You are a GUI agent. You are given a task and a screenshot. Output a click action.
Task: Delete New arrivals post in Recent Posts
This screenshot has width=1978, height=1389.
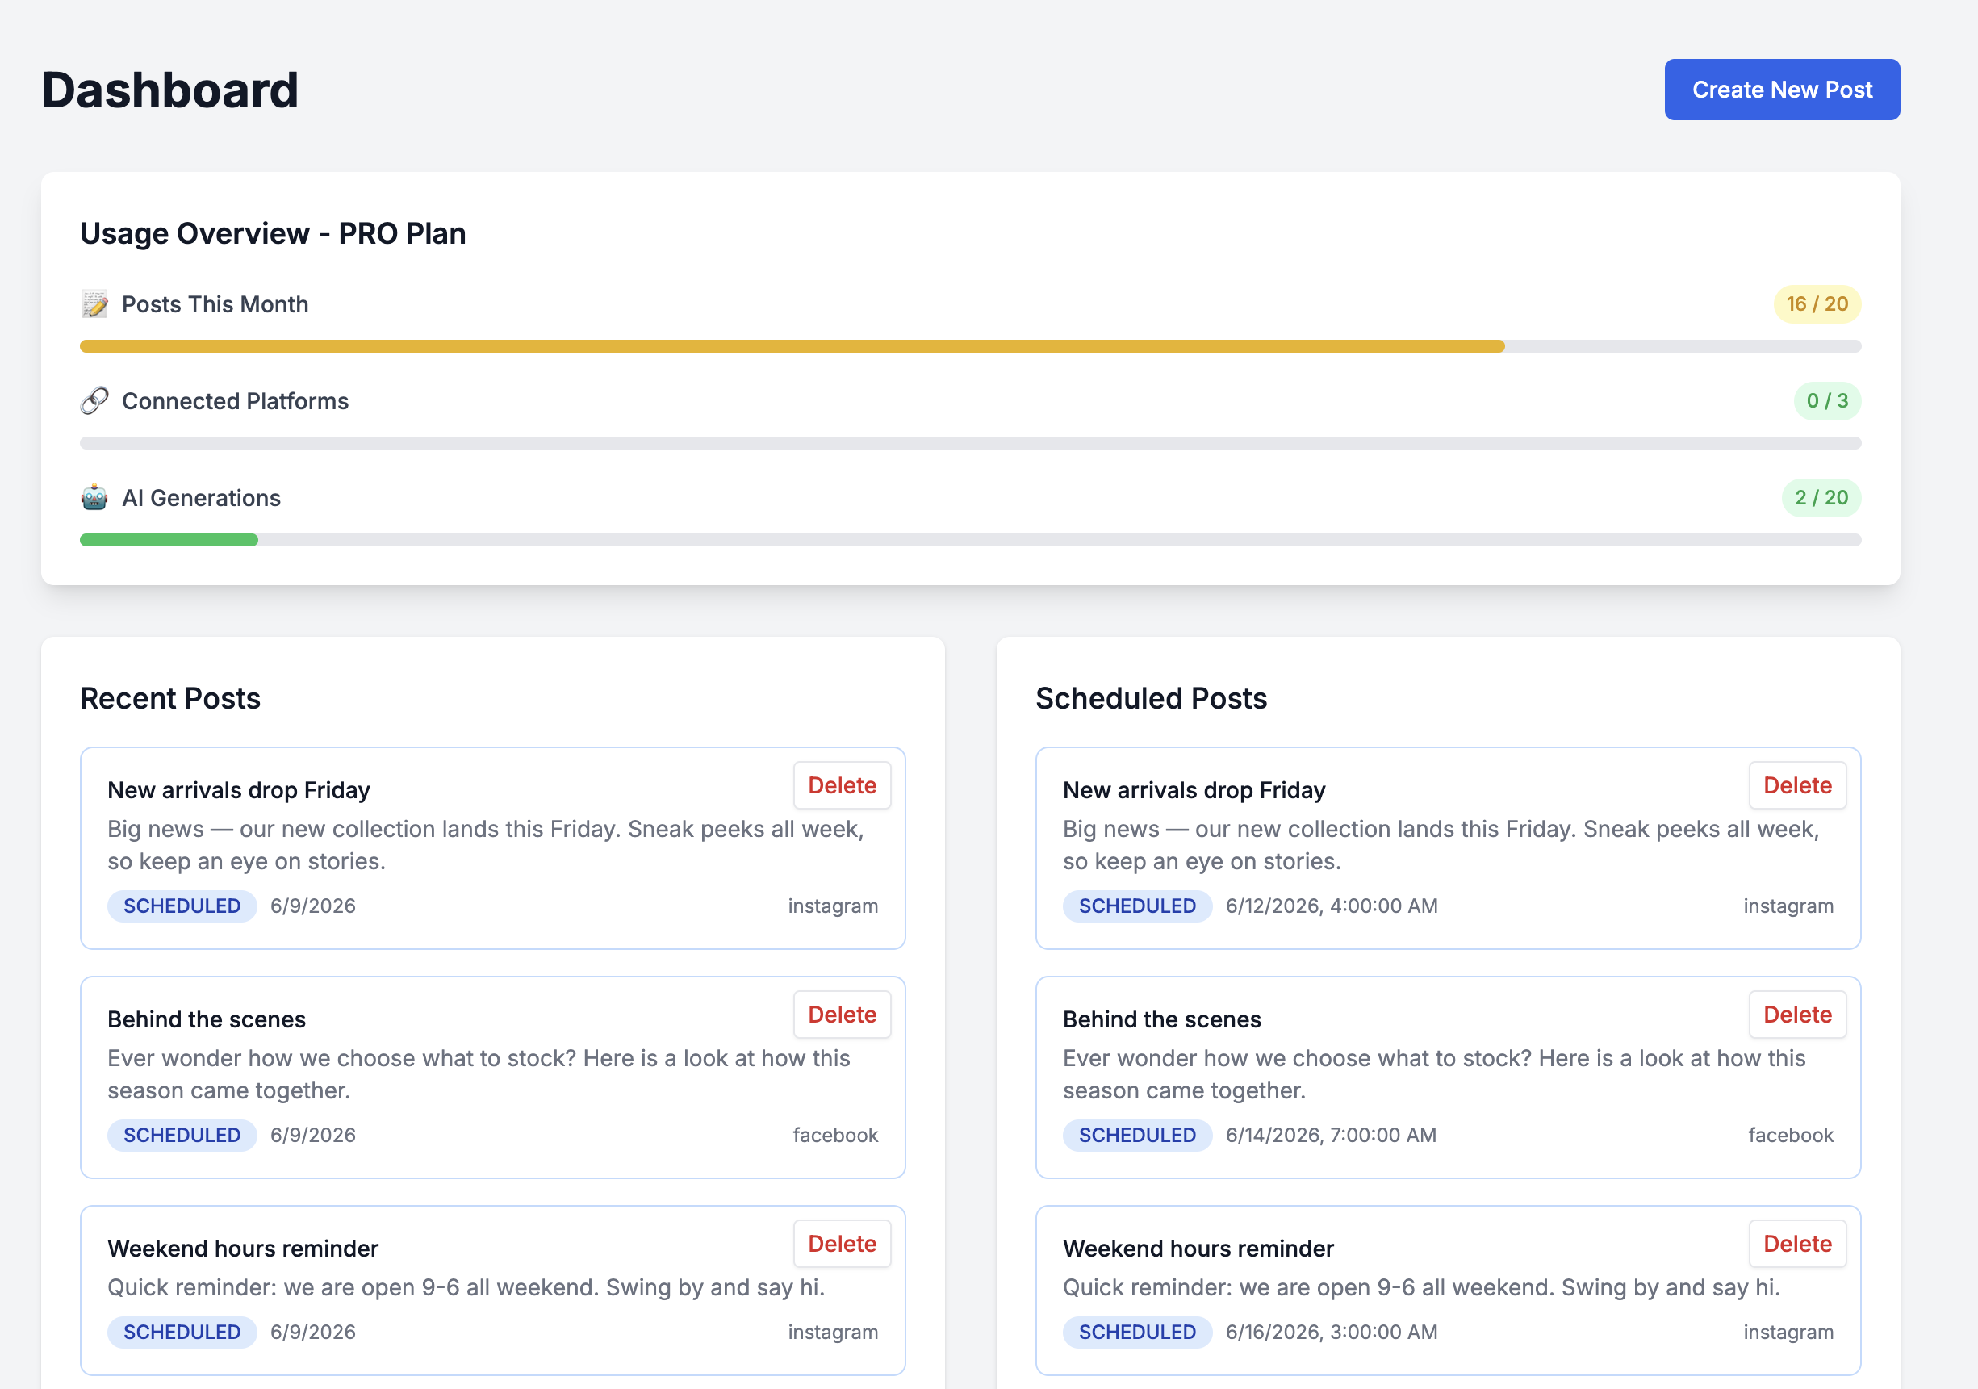pyautogui.click(x=842, y=785)
